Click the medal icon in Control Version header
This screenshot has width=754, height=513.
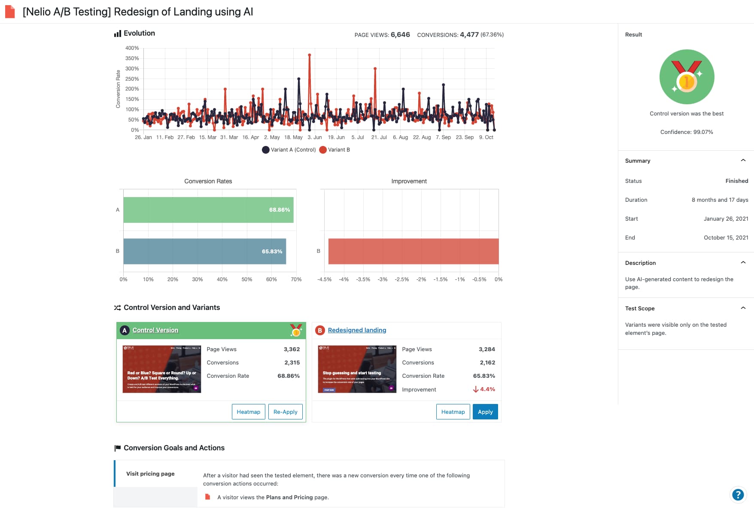click(x=296, y=330)
